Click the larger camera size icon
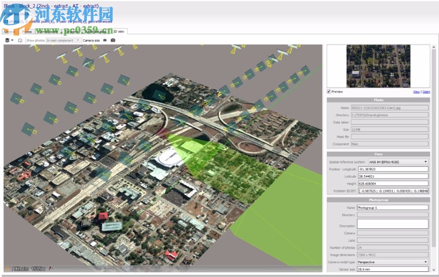 [113, 40]
